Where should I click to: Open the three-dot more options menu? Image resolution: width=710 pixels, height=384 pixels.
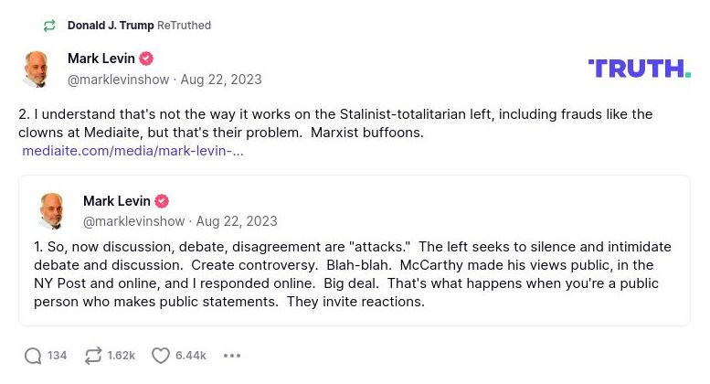[232, 356]
